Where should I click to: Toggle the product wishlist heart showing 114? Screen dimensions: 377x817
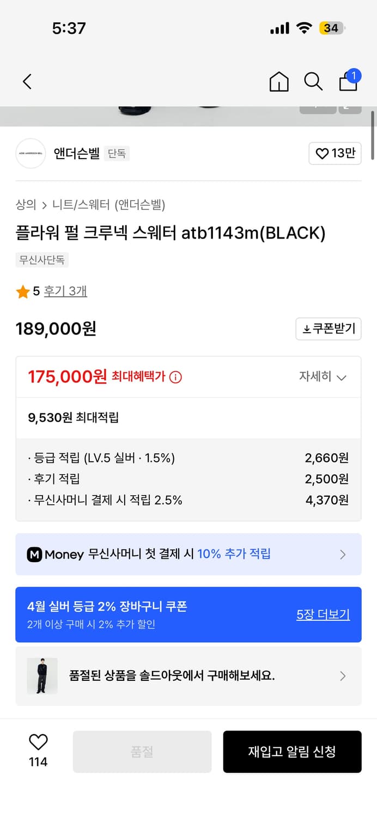point(37,742)
